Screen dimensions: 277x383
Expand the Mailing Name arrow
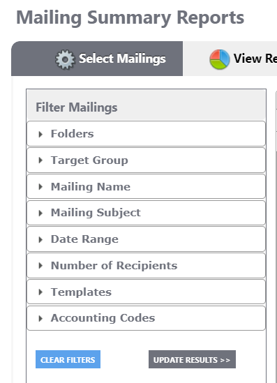(40, 187)
